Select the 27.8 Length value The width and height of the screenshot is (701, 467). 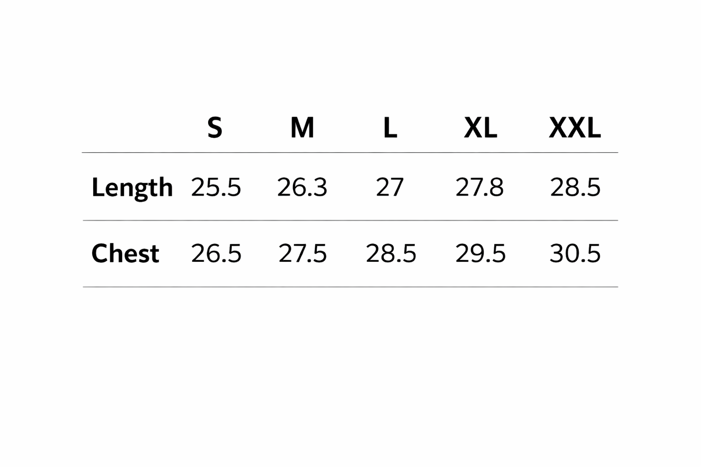click(x=479, y=187)
